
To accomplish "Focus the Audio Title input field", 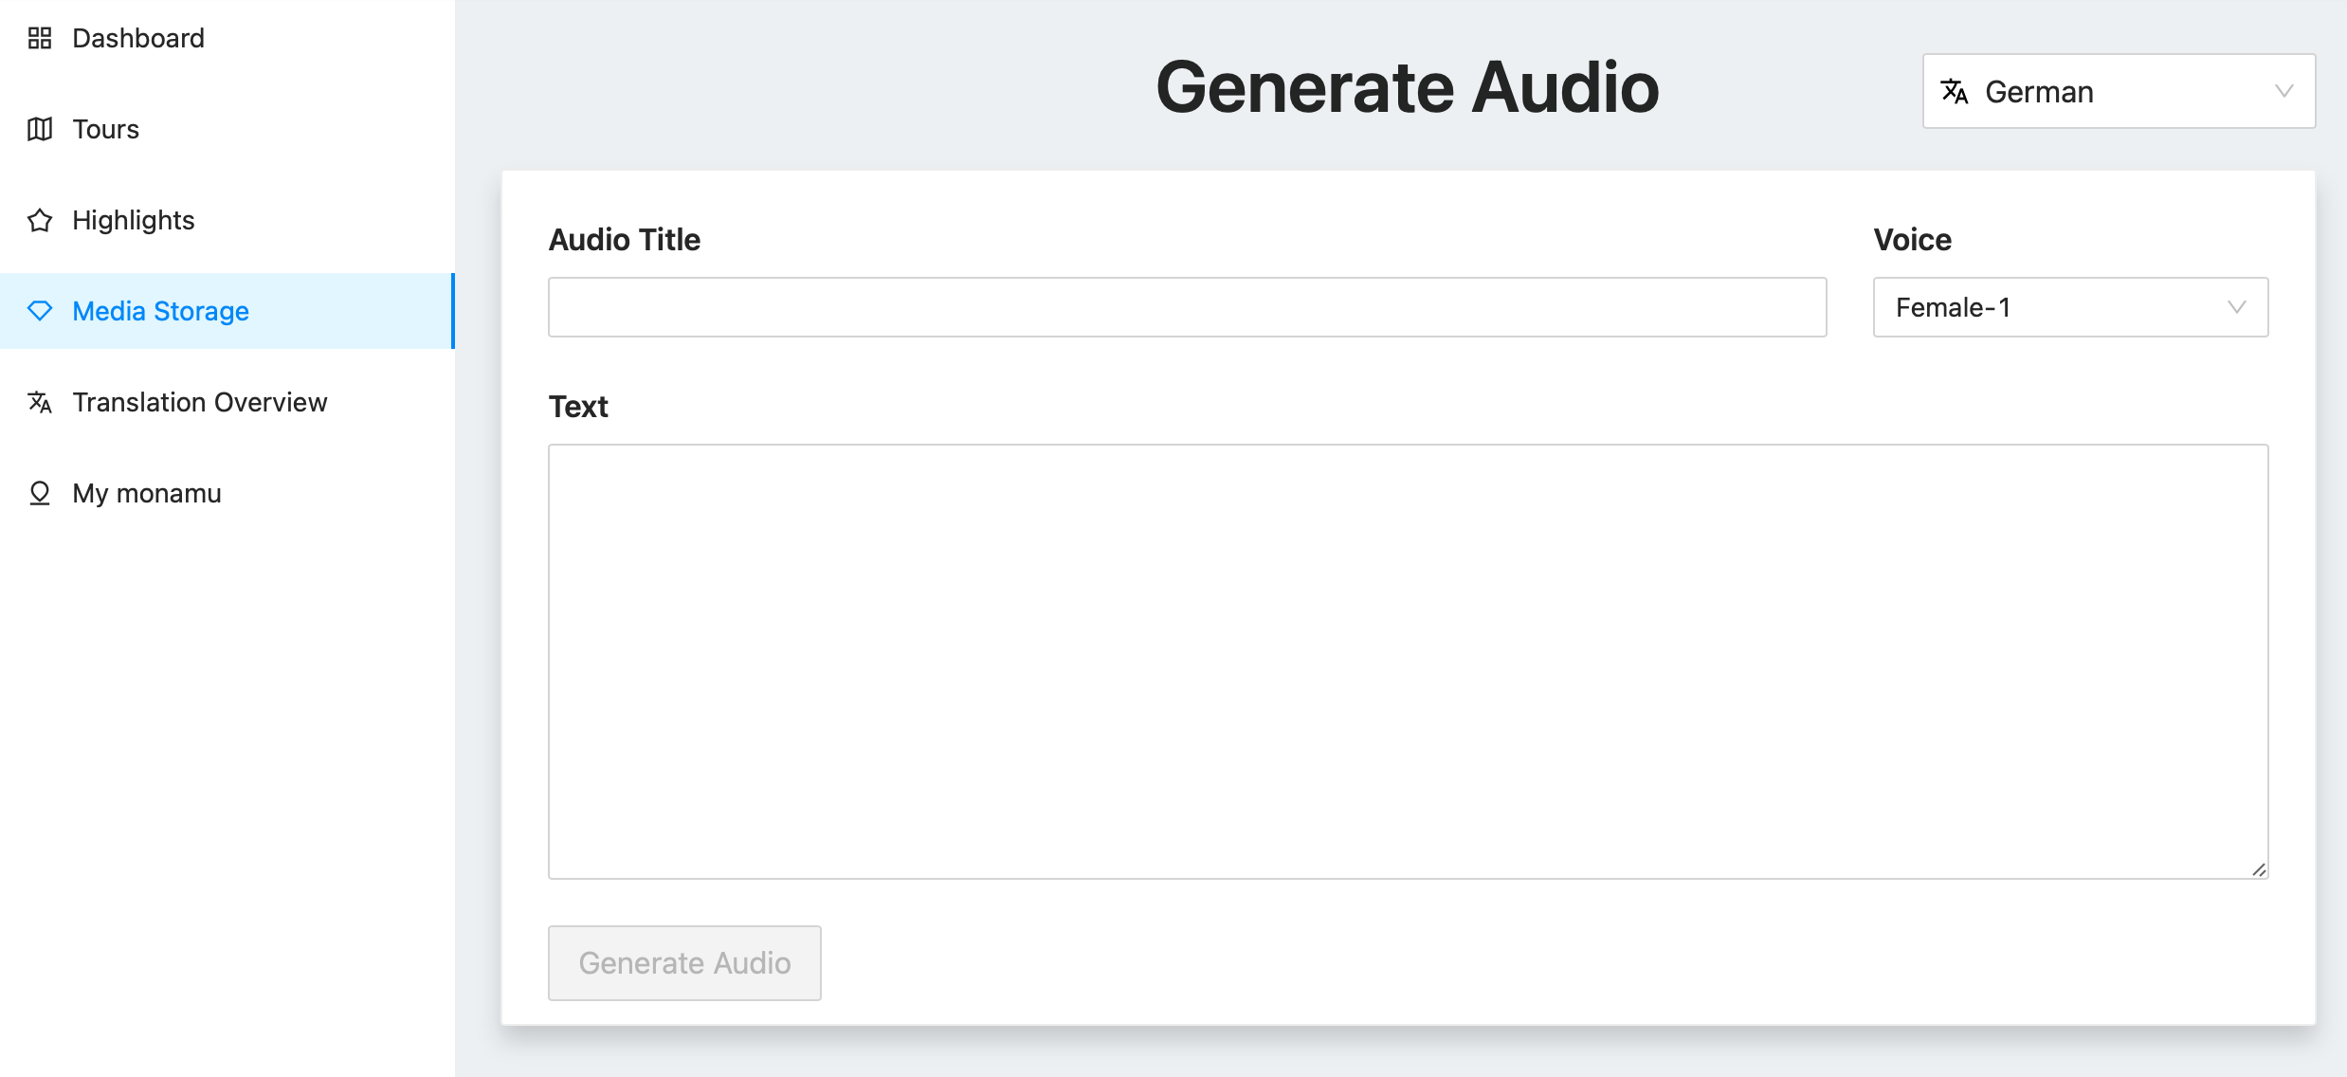I will (1187, 307).
